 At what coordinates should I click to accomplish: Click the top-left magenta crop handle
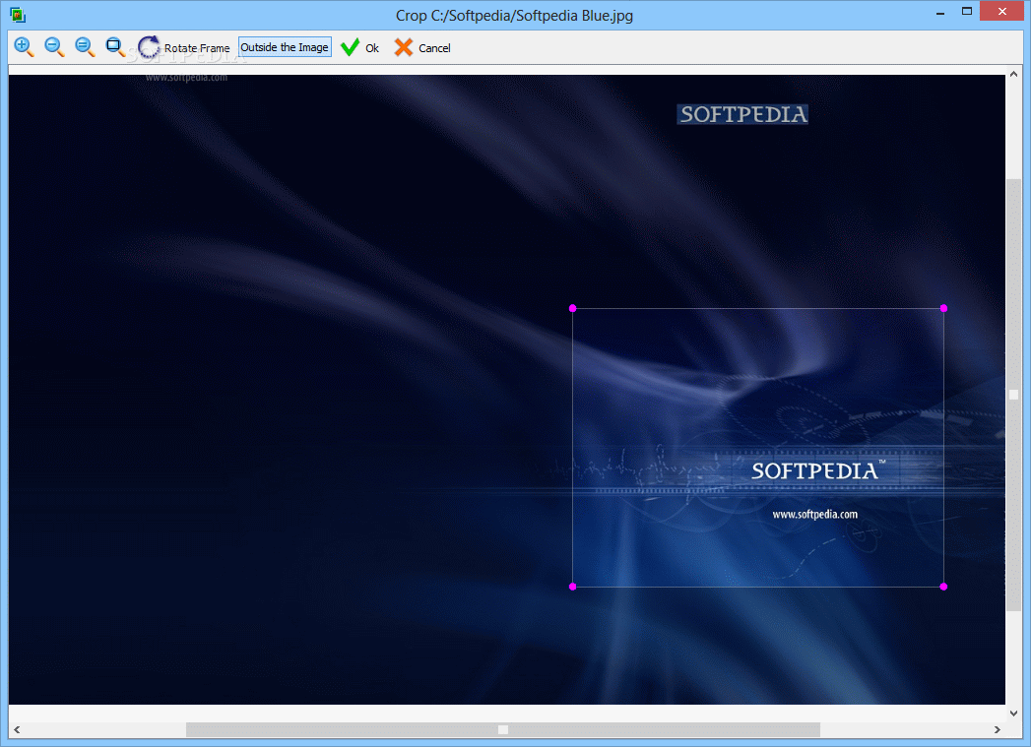[x=573, y=308]
